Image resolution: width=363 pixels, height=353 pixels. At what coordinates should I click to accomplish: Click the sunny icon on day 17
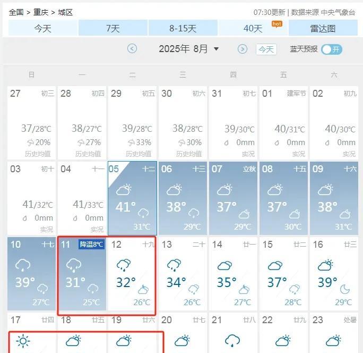pyautogui.click(x=23, y=341)
